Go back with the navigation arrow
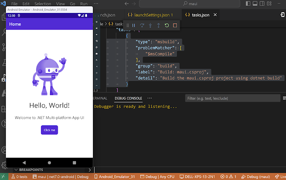 pyautogui.click(x=127, y=4)
